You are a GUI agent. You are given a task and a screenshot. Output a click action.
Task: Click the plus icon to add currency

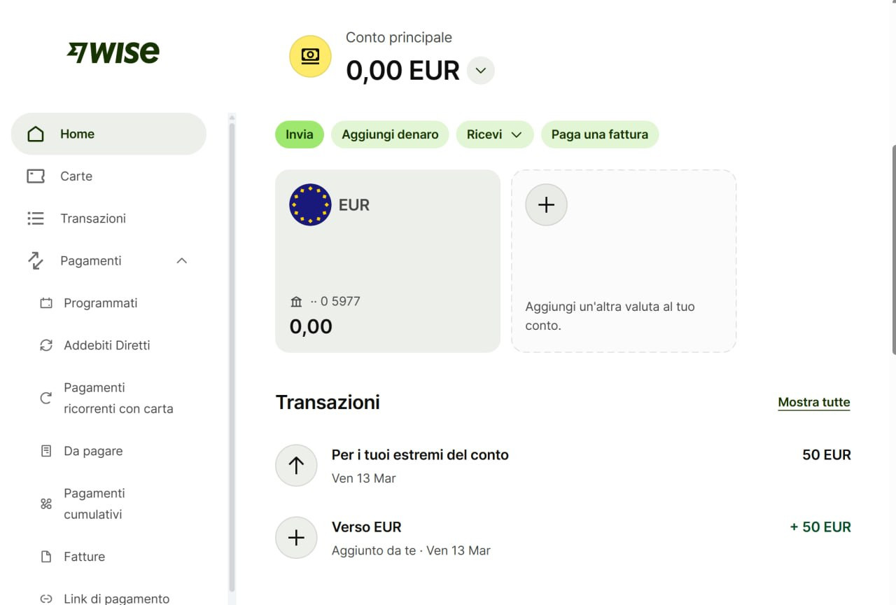coord(546,204)
